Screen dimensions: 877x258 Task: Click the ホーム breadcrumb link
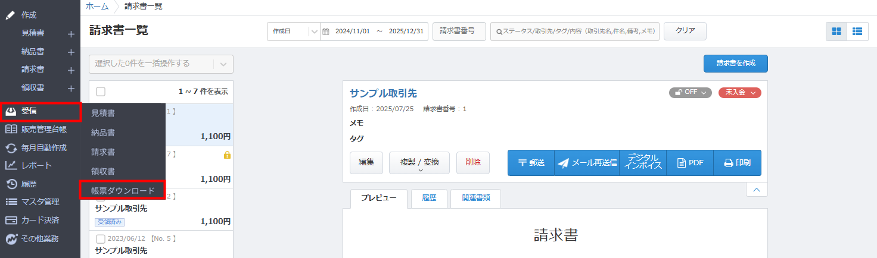tap(97, 7)
